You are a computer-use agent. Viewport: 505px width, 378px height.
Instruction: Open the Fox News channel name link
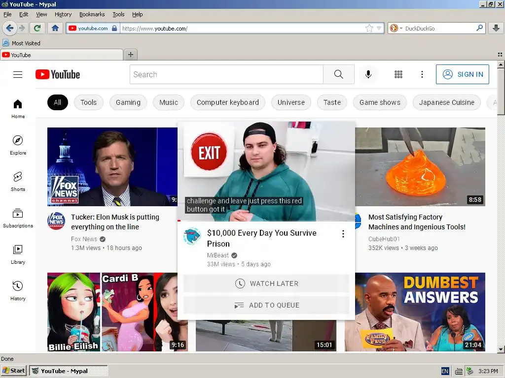point(84,239)
